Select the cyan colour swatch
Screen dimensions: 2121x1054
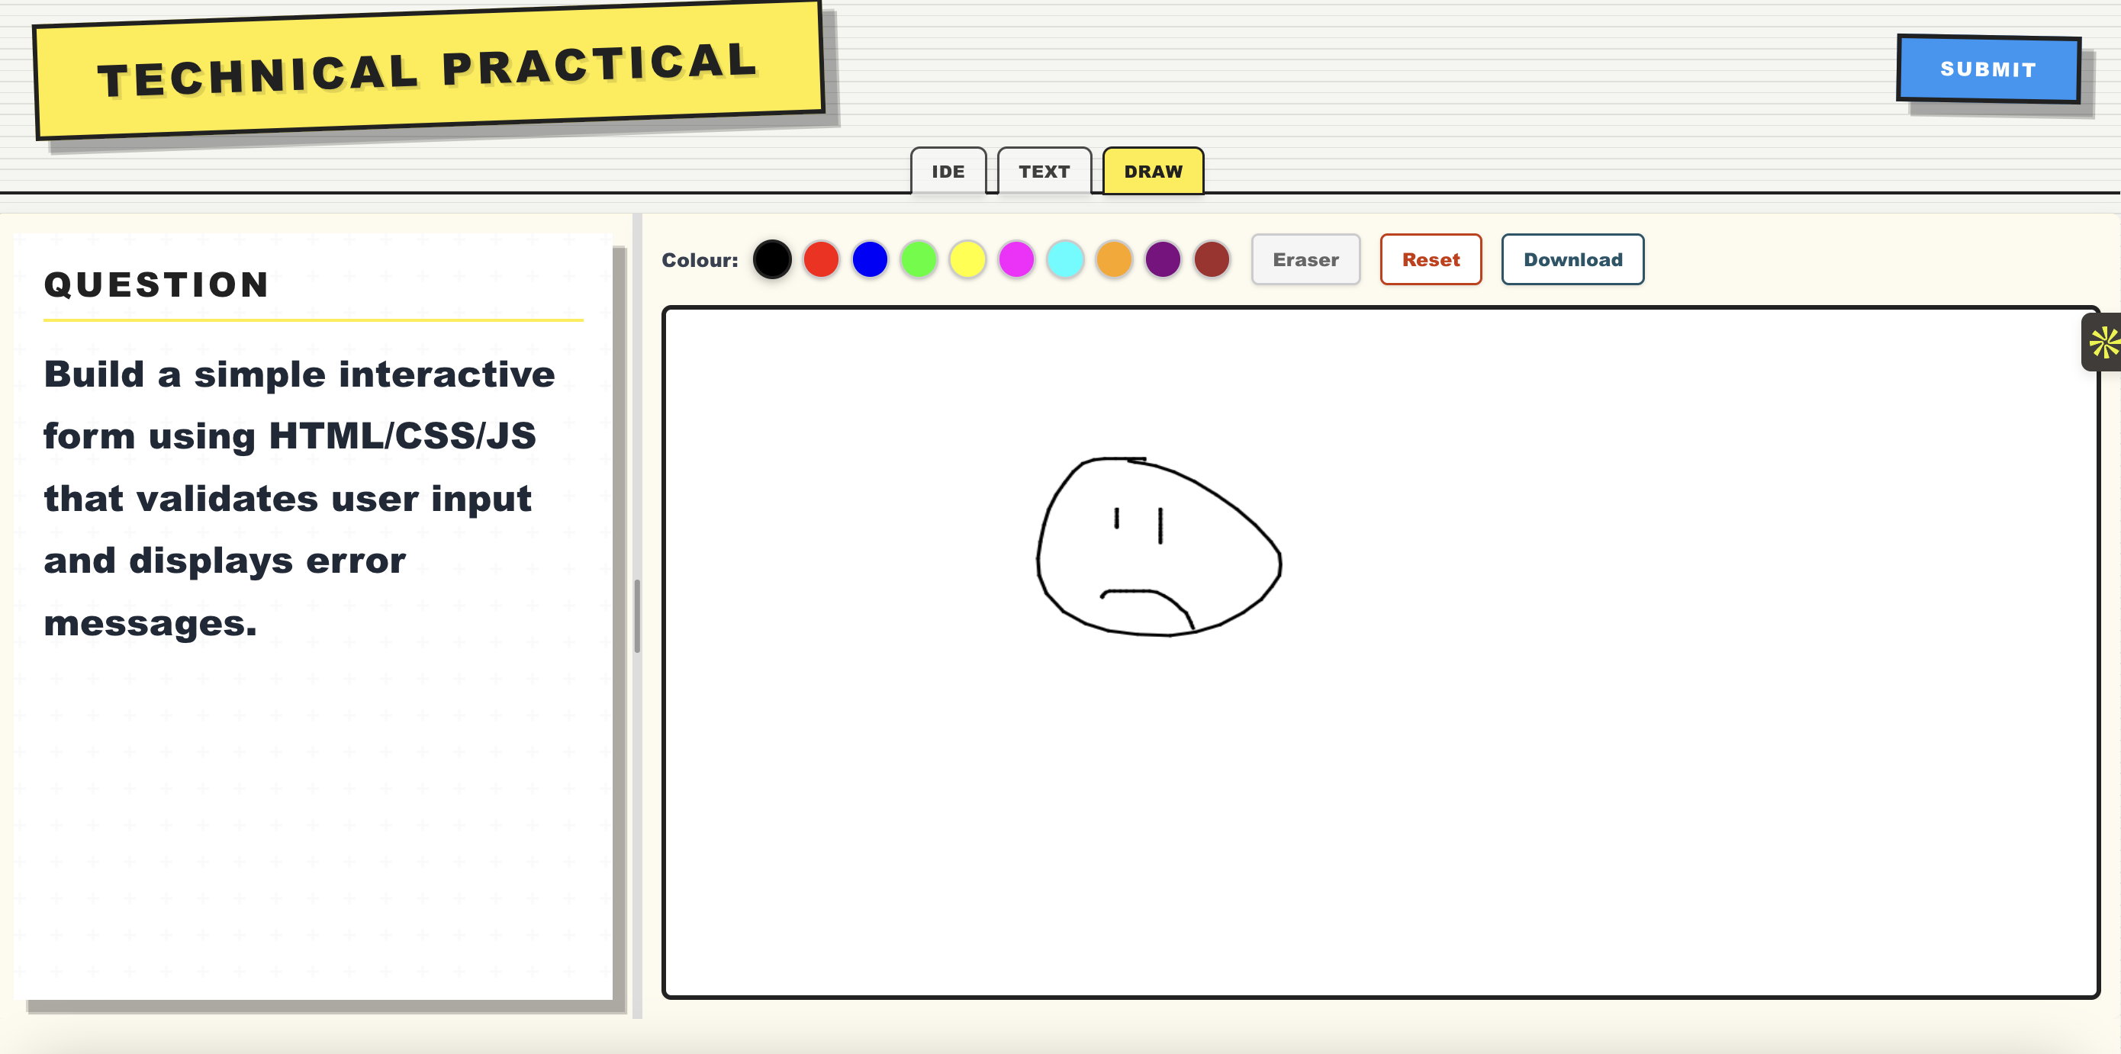tap(1064, 260)
